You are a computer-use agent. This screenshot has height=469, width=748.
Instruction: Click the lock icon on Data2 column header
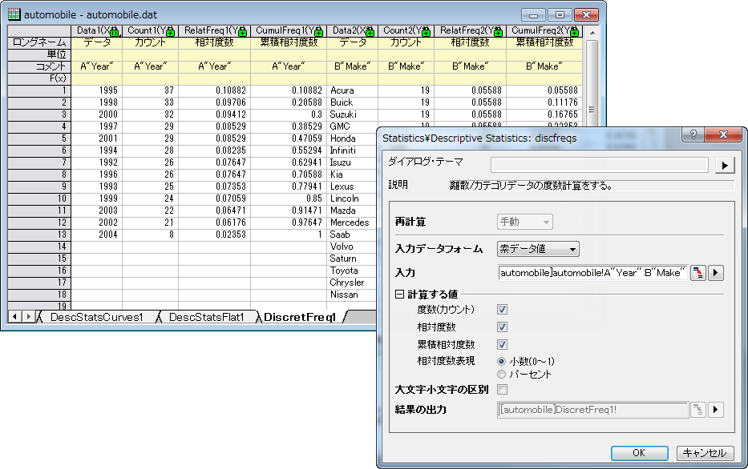370,32
